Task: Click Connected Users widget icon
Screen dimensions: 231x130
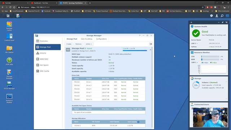Action: click(192, 104)
